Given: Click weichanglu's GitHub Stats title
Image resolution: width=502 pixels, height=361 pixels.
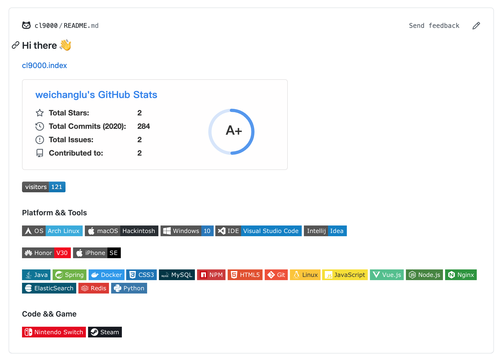Looking at the screenshot, I should coord(96,95).
